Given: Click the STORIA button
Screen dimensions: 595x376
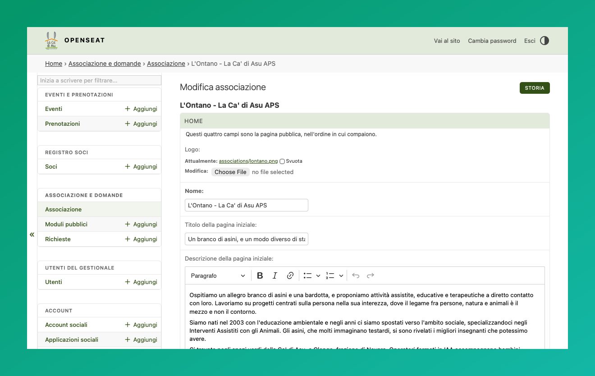Looking at the screenshot, I should 535,88.
